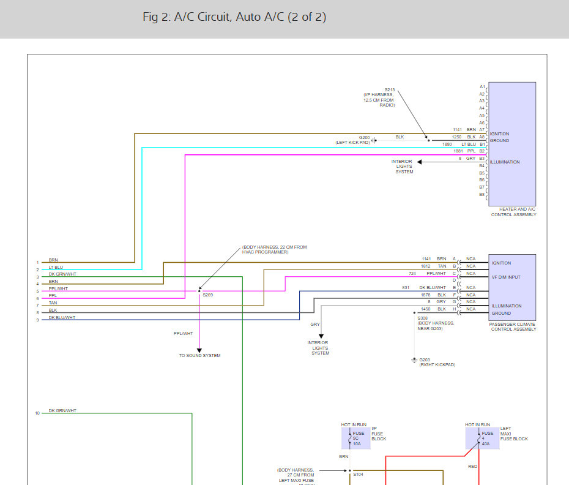The image size is (569, 493).
Task: Click the S308 splice dot
Action: click(414, 312)
